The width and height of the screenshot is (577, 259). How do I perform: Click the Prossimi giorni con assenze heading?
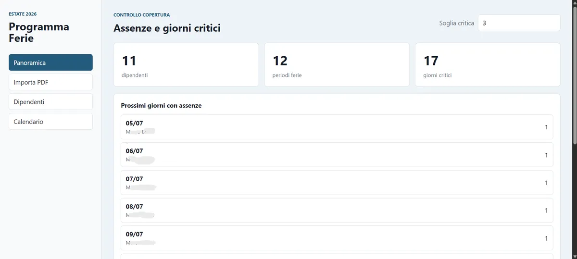point(161,106)
